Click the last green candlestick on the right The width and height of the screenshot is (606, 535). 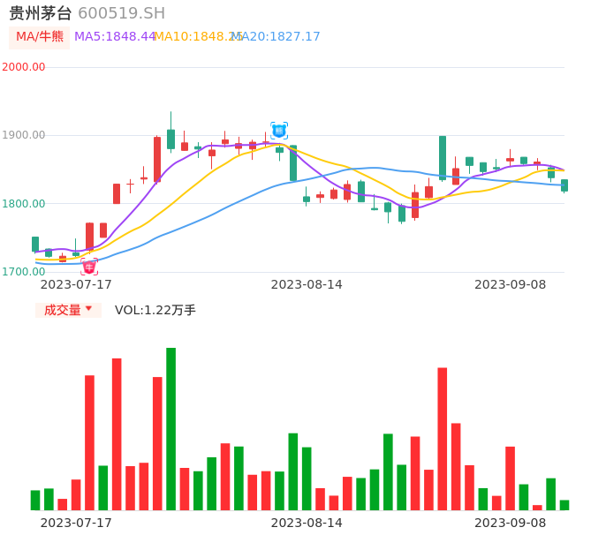coord(564,185)
